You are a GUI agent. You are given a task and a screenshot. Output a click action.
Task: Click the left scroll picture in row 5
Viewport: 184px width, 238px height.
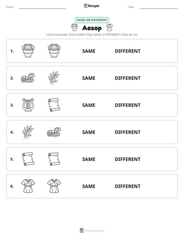(28, 159)
